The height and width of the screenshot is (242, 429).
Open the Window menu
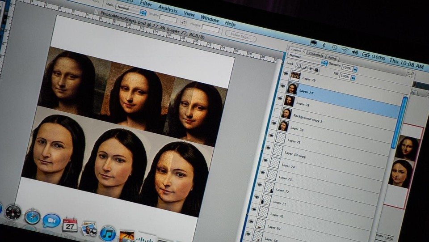point(210,19)
